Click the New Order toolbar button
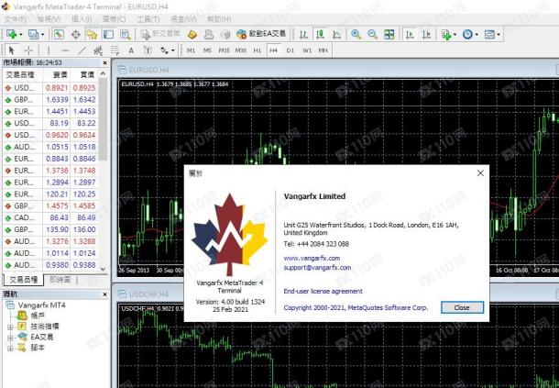This screenshot has height=388, width=559. [x=160, y=34]
